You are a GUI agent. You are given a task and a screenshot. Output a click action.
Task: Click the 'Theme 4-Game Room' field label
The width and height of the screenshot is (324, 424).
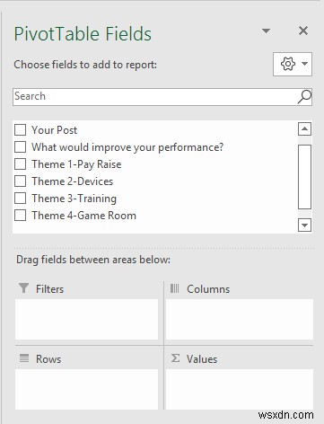pos(84,216)
